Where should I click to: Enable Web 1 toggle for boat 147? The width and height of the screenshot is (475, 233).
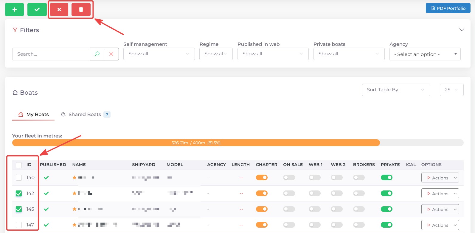(x=315, y=225)
